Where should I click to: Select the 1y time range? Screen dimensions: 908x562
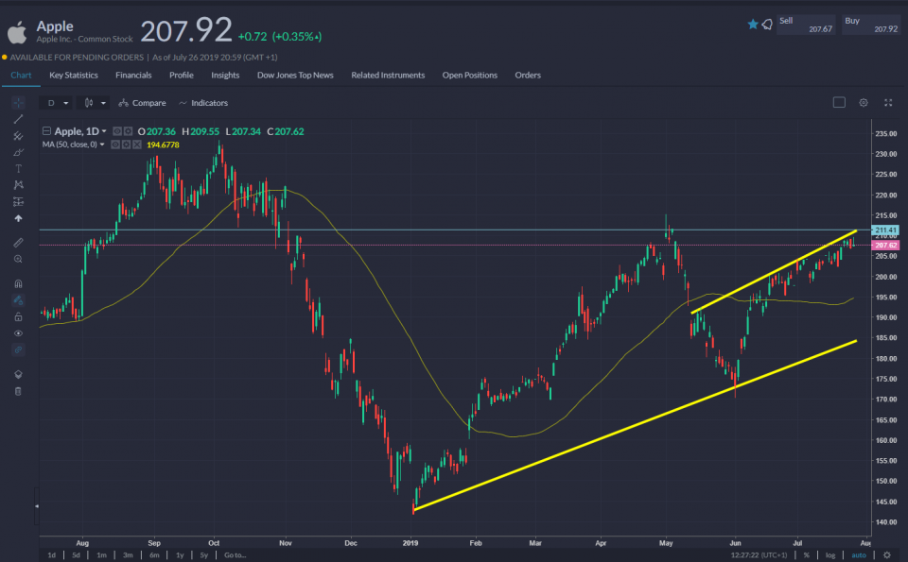point(180,555)
